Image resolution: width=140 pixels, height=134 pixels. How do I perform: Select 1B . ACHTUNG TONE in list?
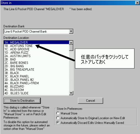36,46
